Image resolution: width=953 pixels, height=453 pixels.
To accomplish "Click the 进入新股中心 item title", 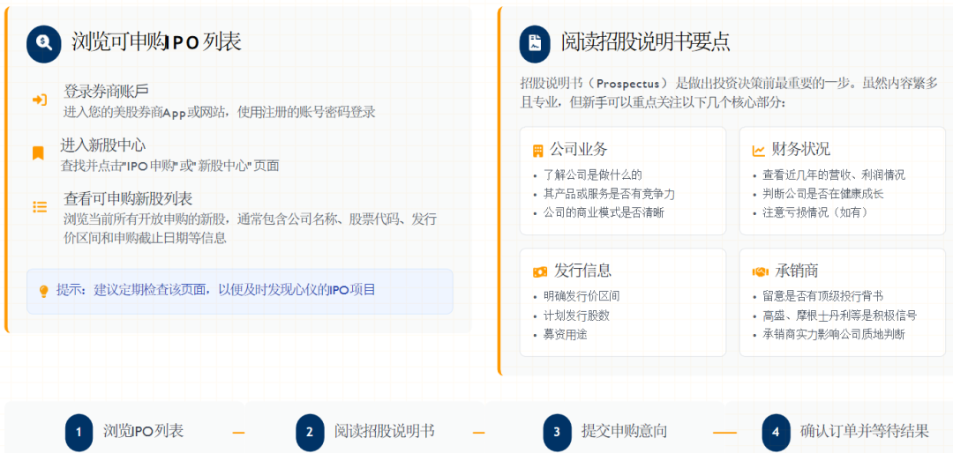I will tap(102, 145).
